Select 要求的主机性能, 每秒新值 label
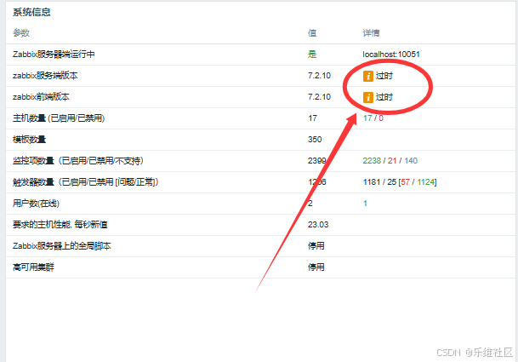 tap(60, 225)
